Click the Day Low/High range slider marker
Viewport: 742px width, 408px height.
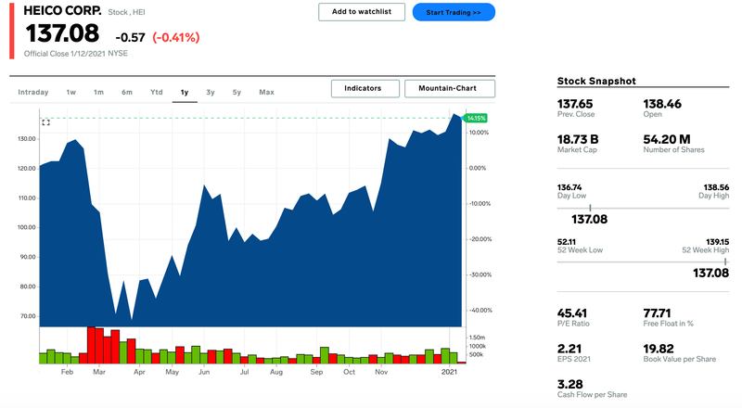(x=590, y=208)
